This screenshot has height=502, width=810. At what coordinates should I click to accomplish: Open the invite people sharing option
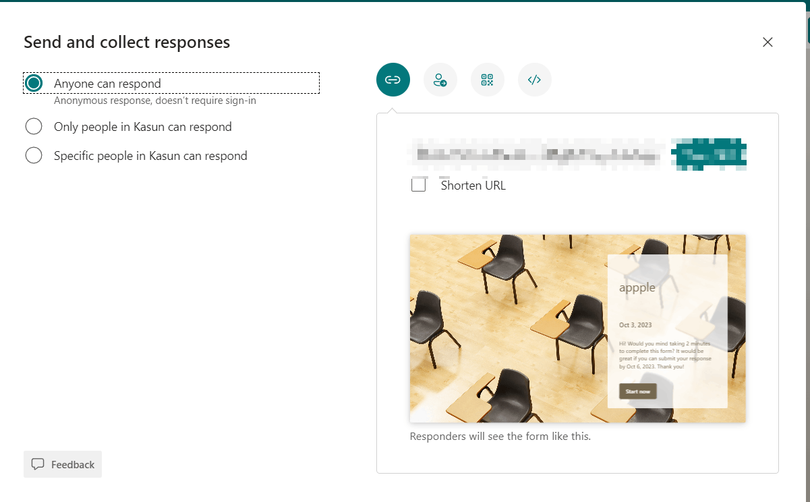(440, 80)
